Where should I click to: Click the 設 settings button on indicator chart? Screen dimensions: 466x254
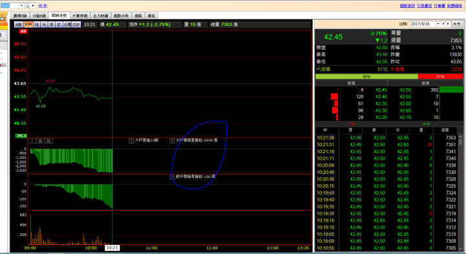tap(41, 141)
